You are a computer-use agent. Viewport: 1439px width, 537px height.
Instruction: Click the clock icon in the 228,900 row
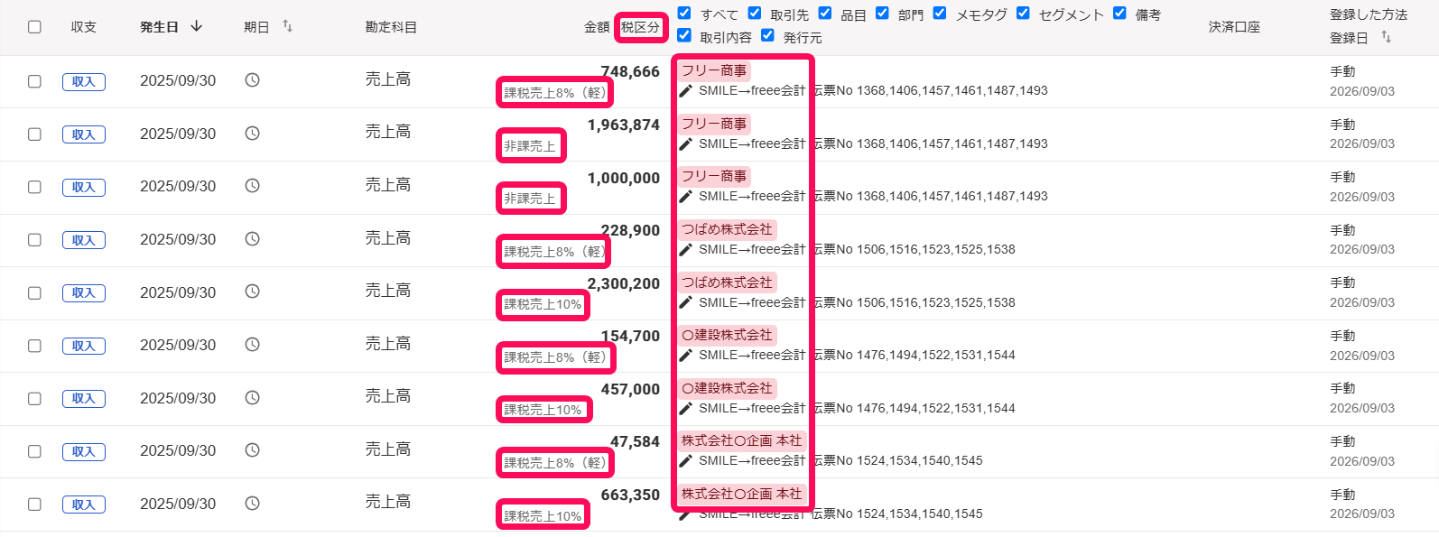point(253,239)
